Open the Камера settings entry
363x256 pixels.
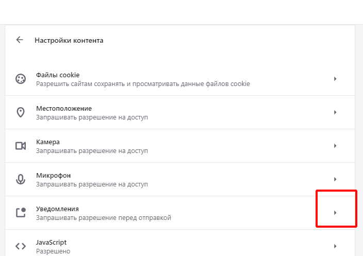pyautogui.click(x=180, y=146)
